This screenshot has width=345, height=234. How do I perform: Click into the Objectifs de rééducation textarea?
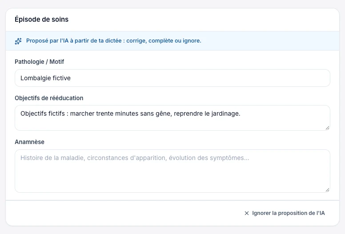[x=172, y=118]
